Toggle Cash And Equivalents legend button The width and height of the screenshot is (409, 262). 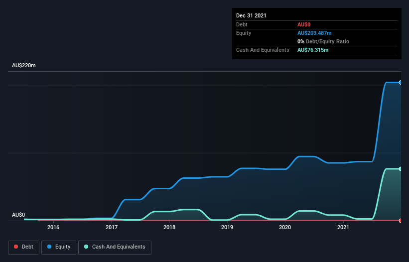pos(115,247)
